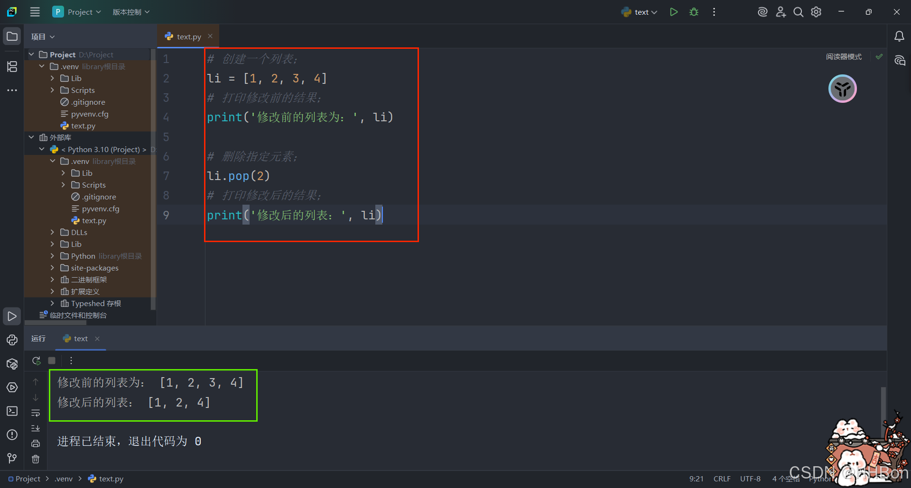Close the text run tab
Viewport: 911px width, 488px height.
click(97, 338)
